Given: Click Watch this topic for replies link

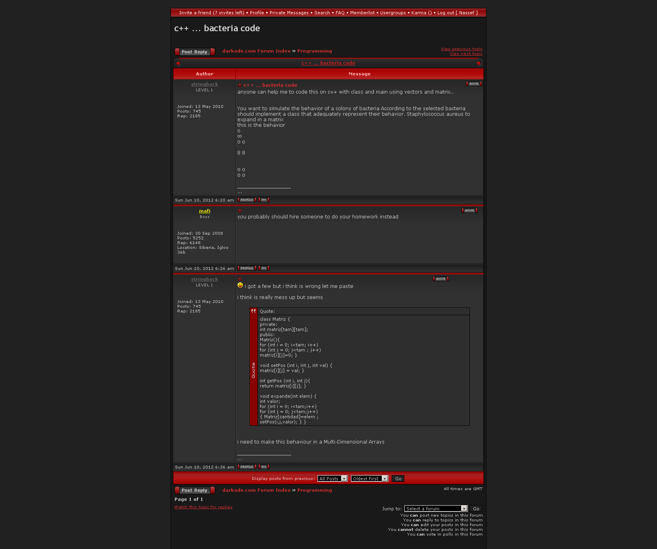Looking at the screenshot, I should [x=203, y=507].
